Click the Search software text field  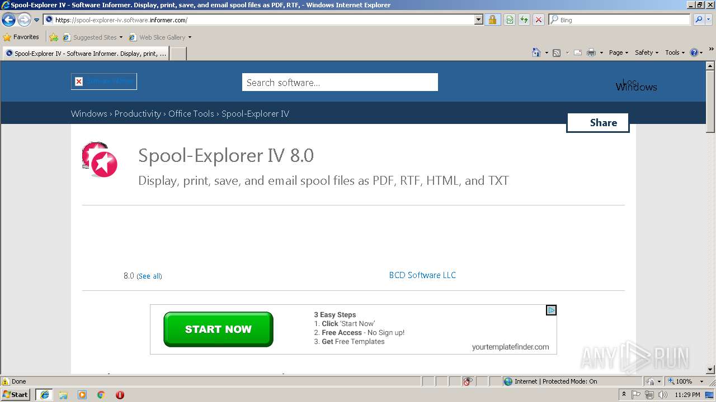(340, 82)
